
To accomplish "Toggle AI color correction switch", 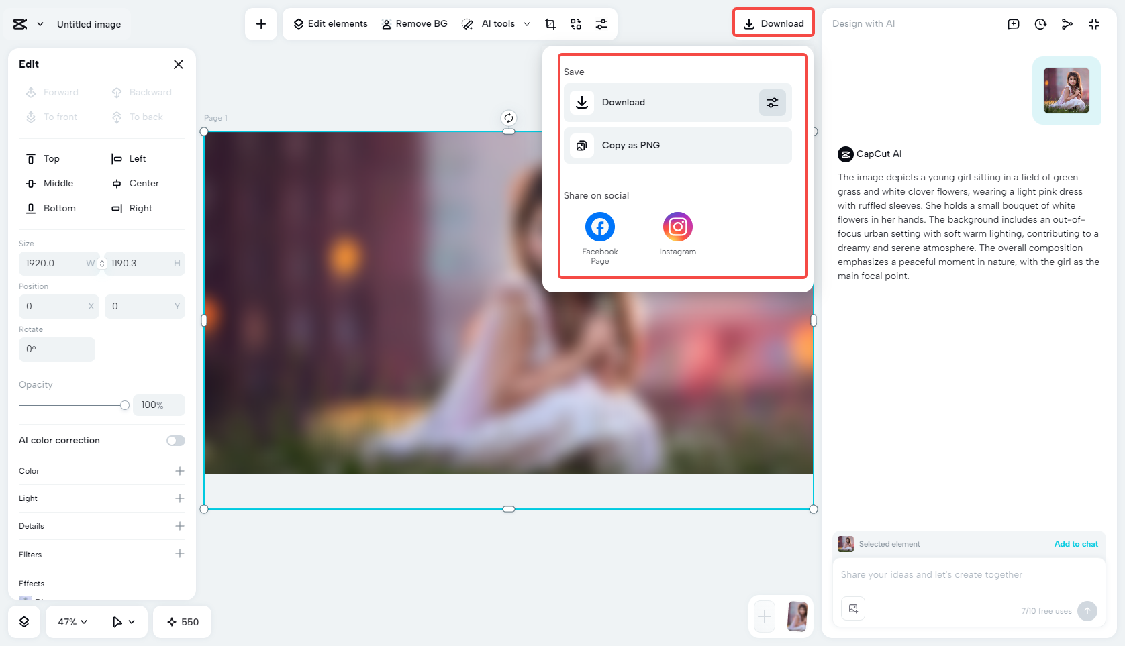I will (x=175, y=440).
